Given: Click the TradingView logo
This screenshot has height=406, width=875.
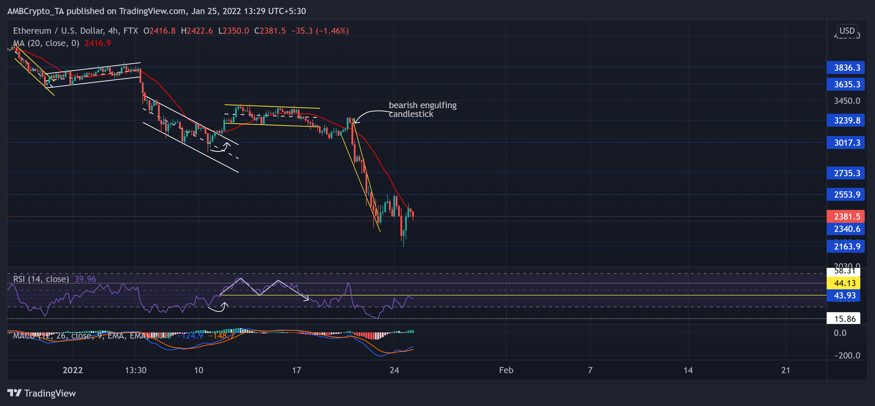Looking at the screenshot, I should 41,393.
